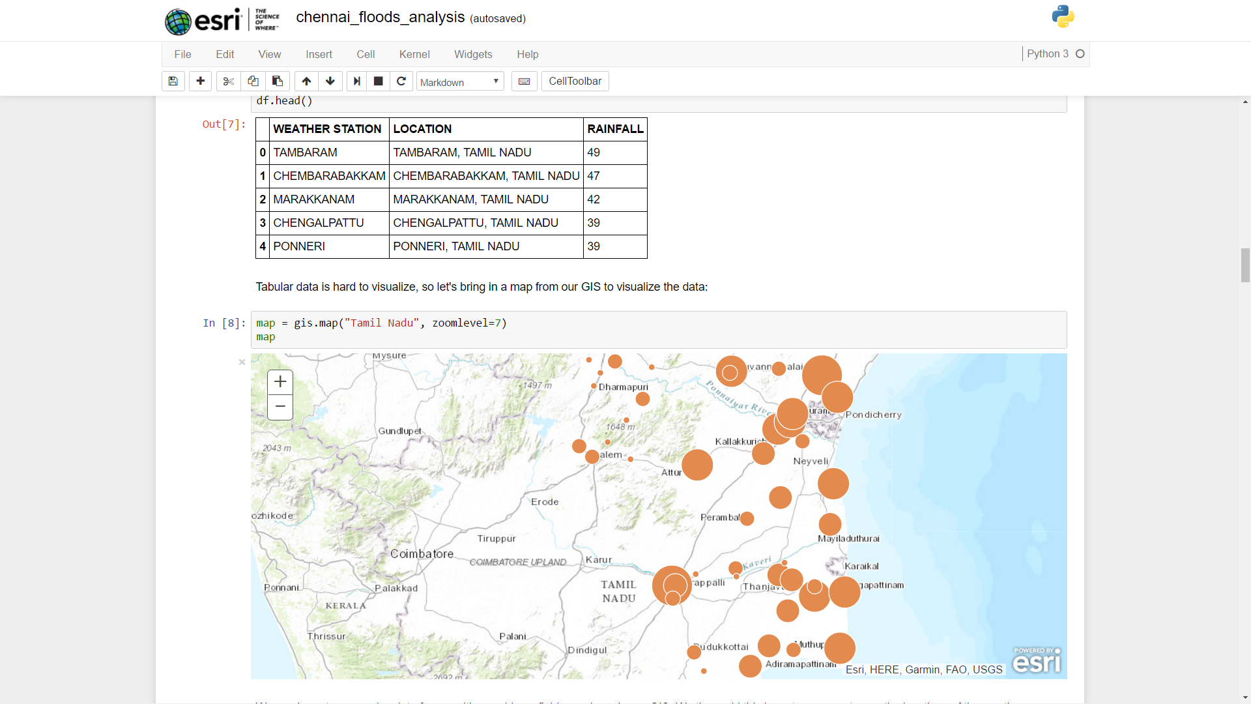1251x704 pixels.
Task: Select the RAINFALL column header
Action: pos(615,129)
